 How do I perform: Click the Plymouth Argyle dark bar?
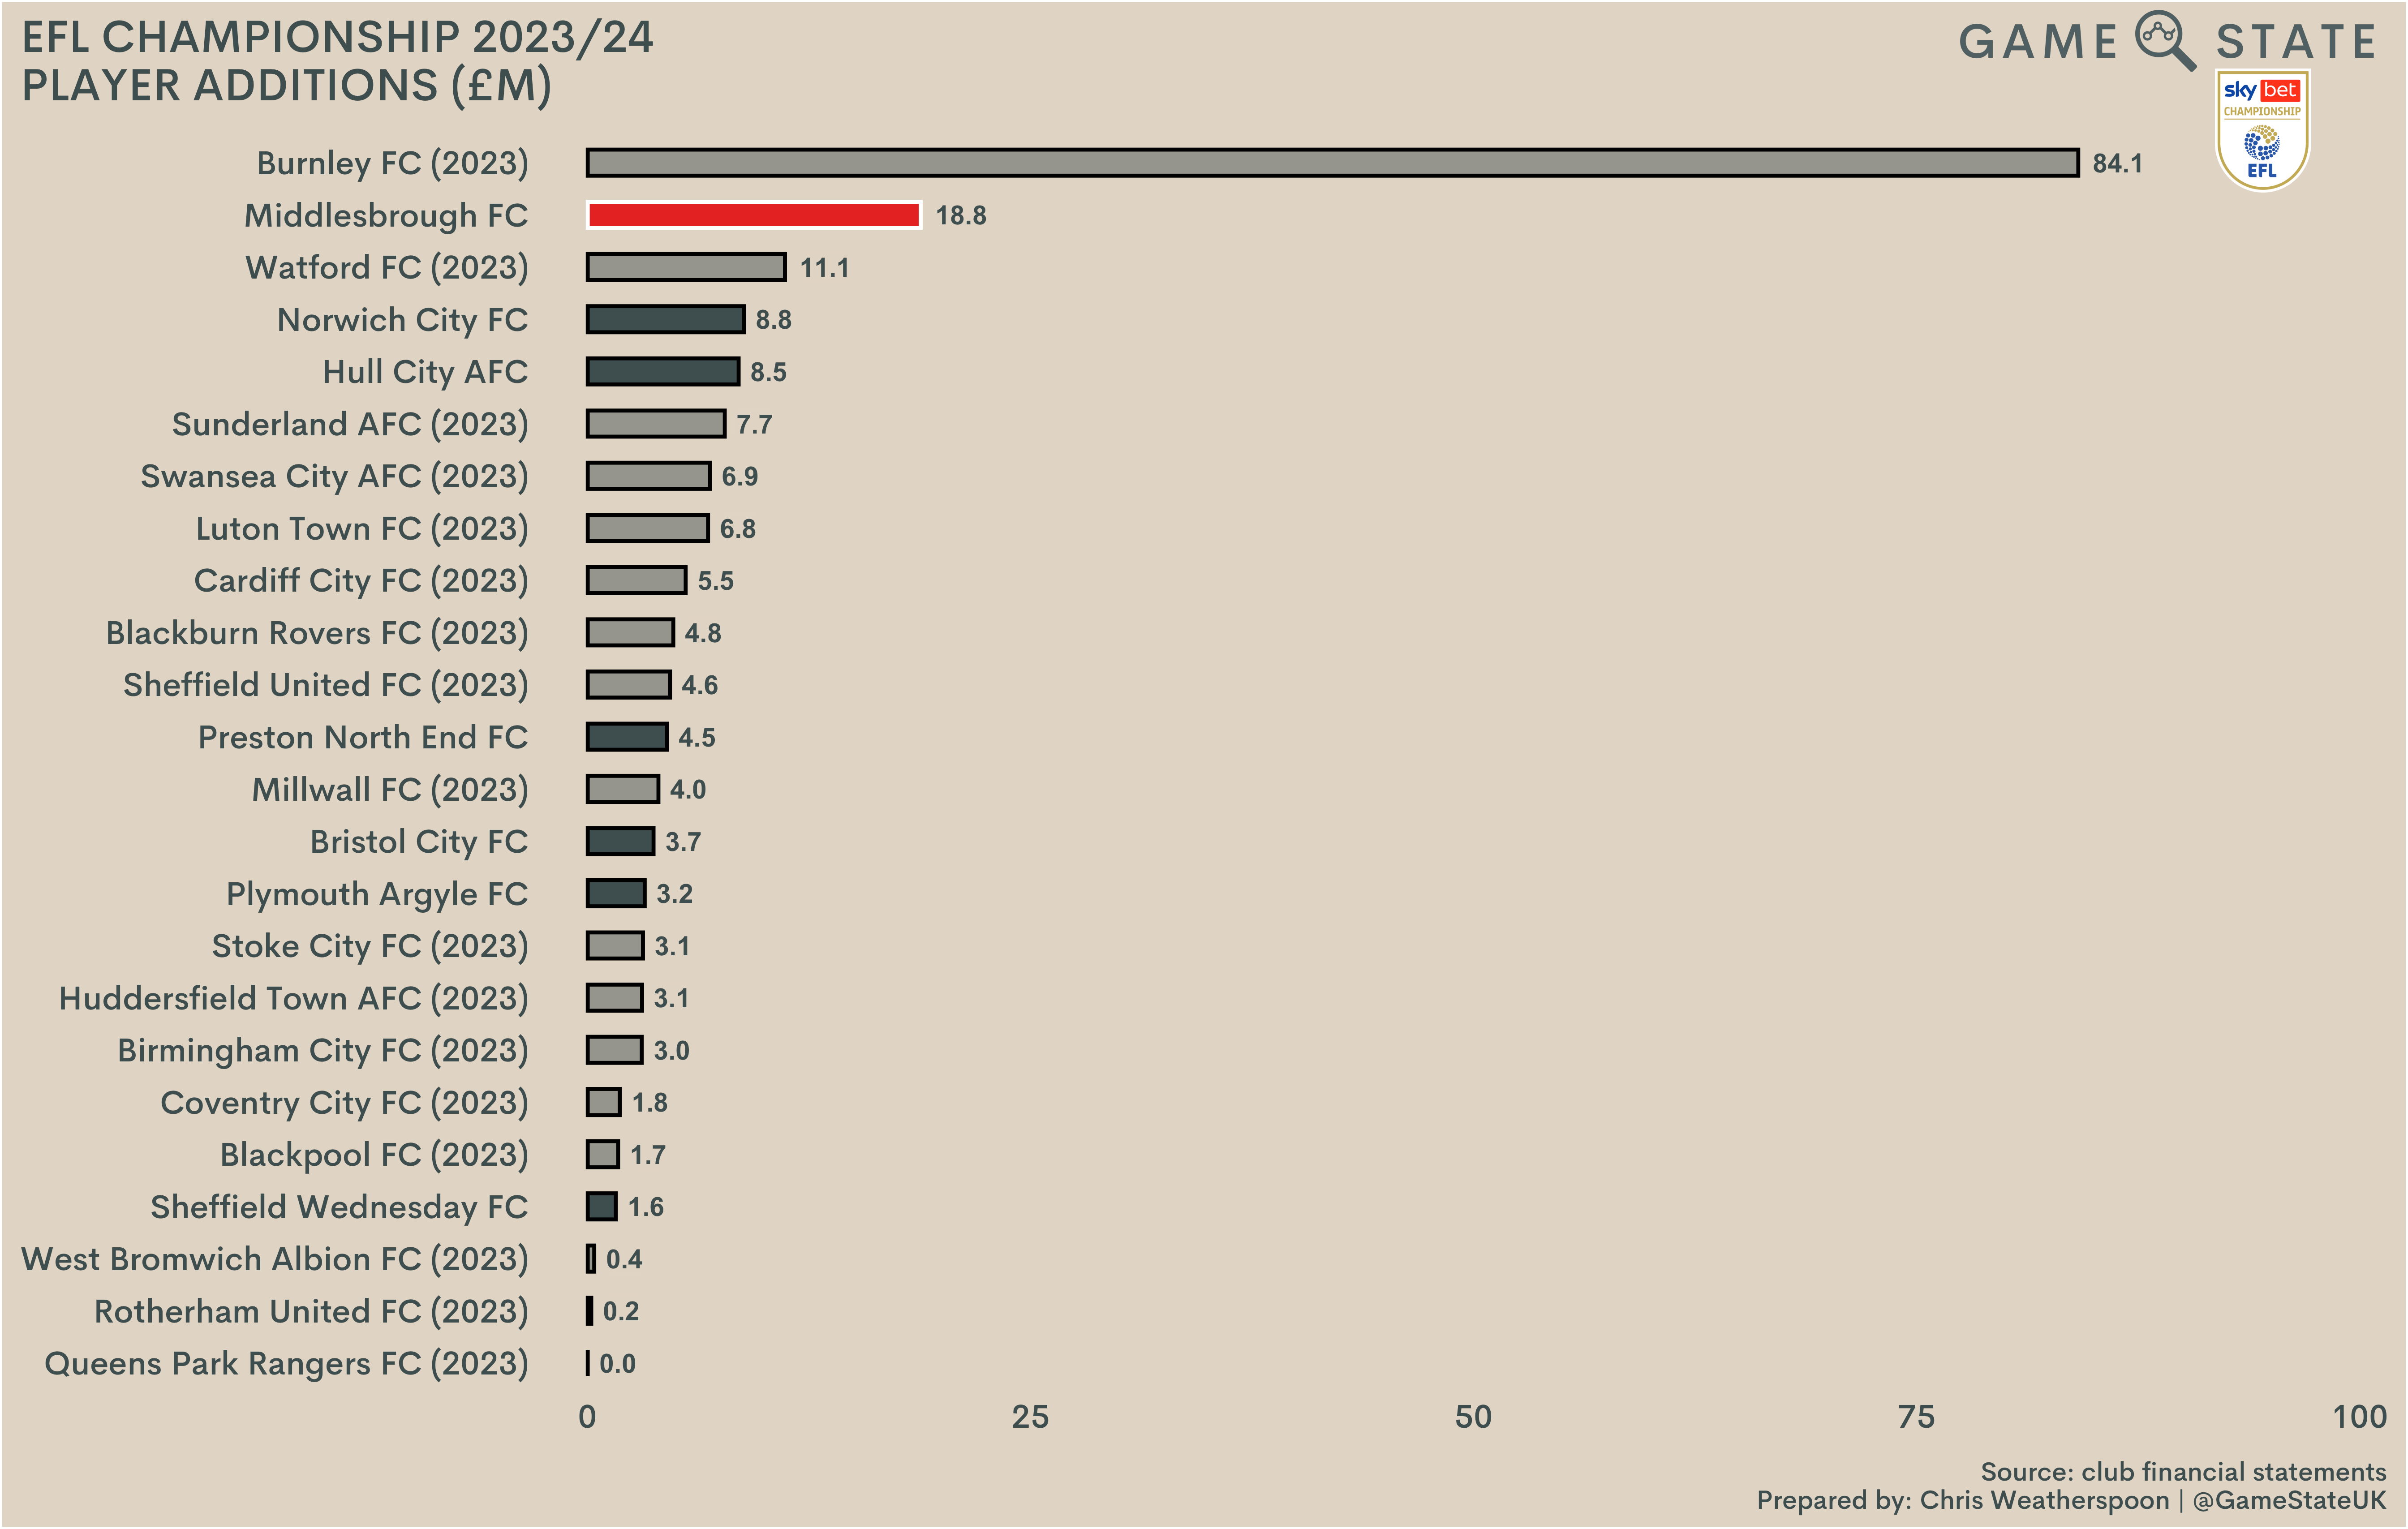tap(616, 894)
